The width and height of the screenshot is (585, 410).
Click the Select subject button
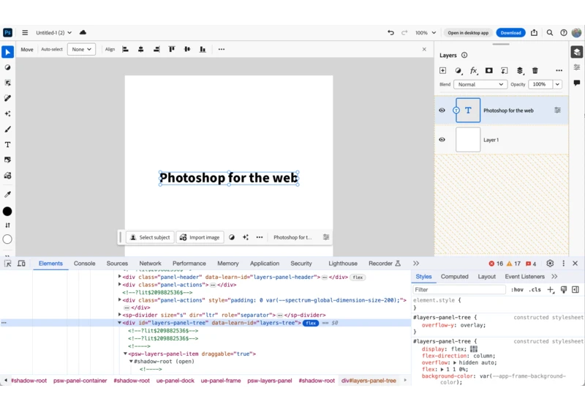point(151,237)
